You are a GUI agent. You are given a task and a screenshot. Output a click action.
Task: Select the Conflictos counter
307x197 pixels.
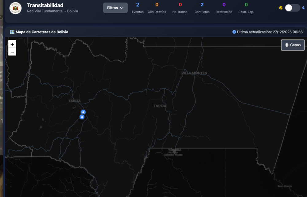[202, 8]
